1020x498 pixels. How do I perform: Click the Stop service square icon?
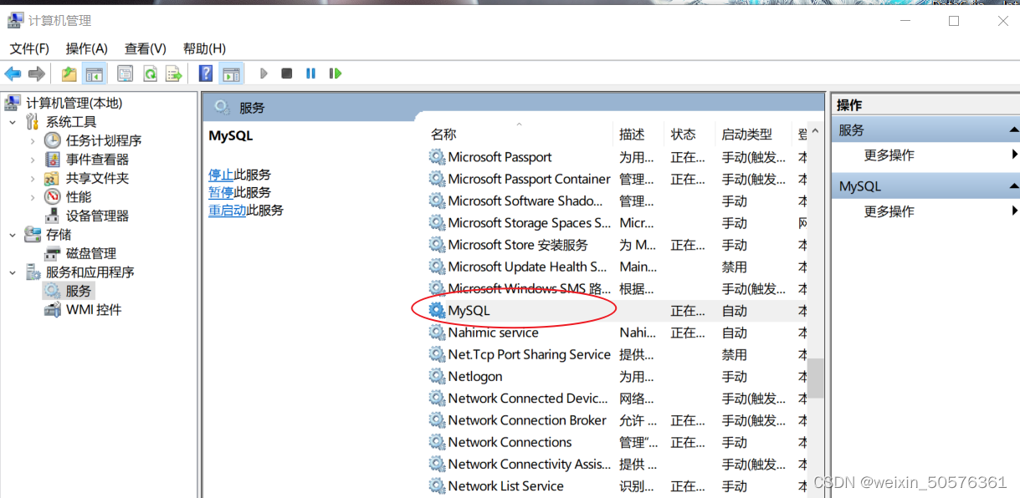pyautogui.click(x=285, y=73)
